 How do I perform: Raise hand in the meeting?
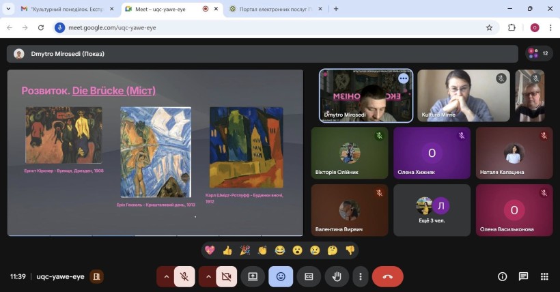pyautogui.click(x=337, y=276)
